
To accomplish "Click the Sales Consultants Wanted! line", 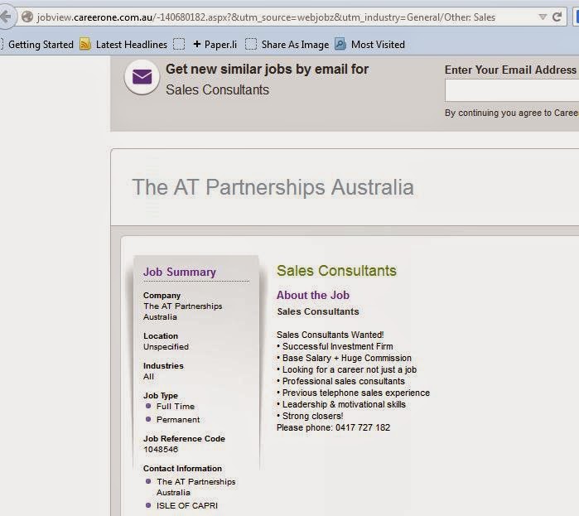I will coord(331,335).
